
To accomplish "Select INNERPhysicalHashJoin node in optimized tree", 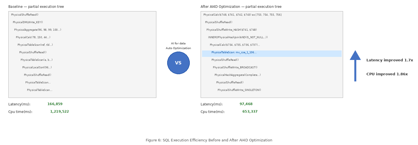I will [238, 37].
